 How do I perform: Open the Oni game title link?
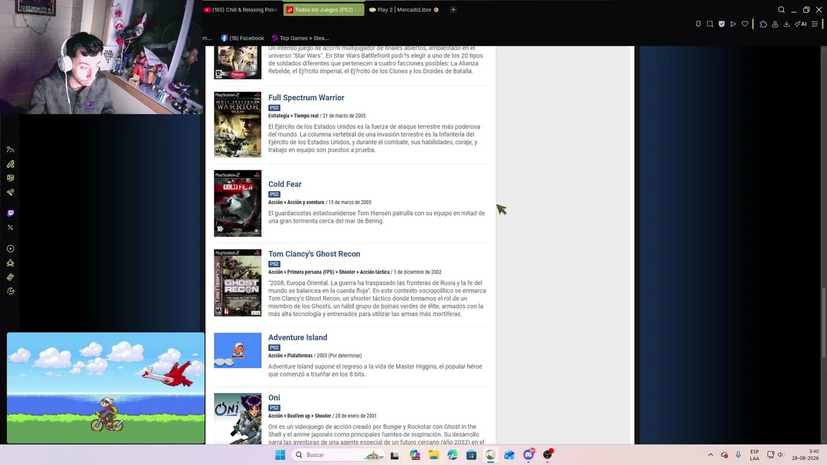click(274, 398)
